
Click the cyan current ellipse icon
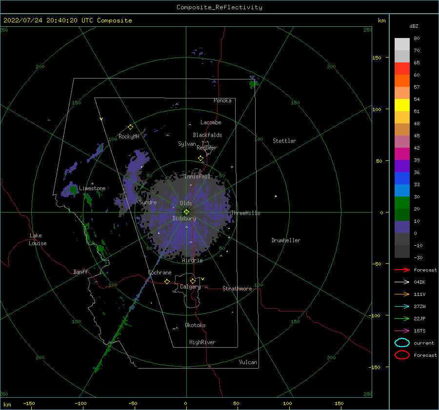tap(402, 343)
